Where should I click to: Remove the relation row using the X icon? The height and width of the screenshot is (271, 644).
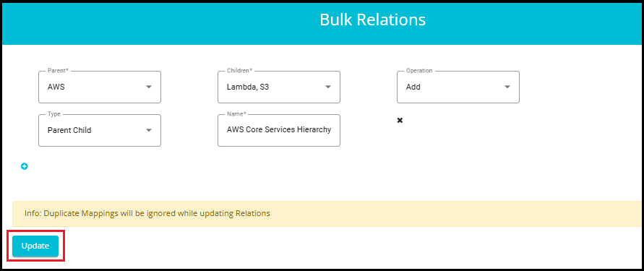point(400,120)
